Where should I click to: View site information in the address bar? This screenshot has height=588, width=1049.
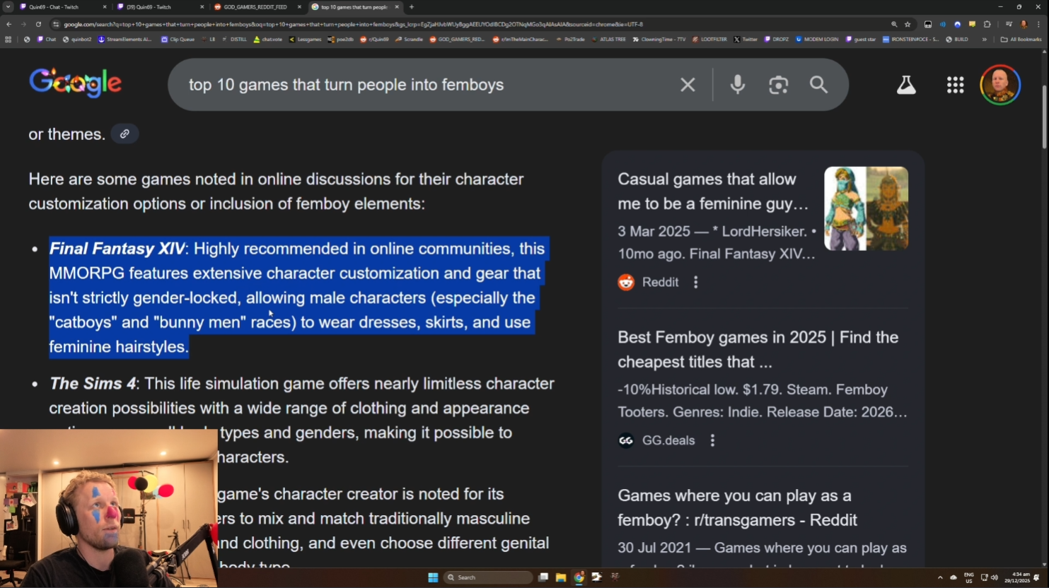56,24
